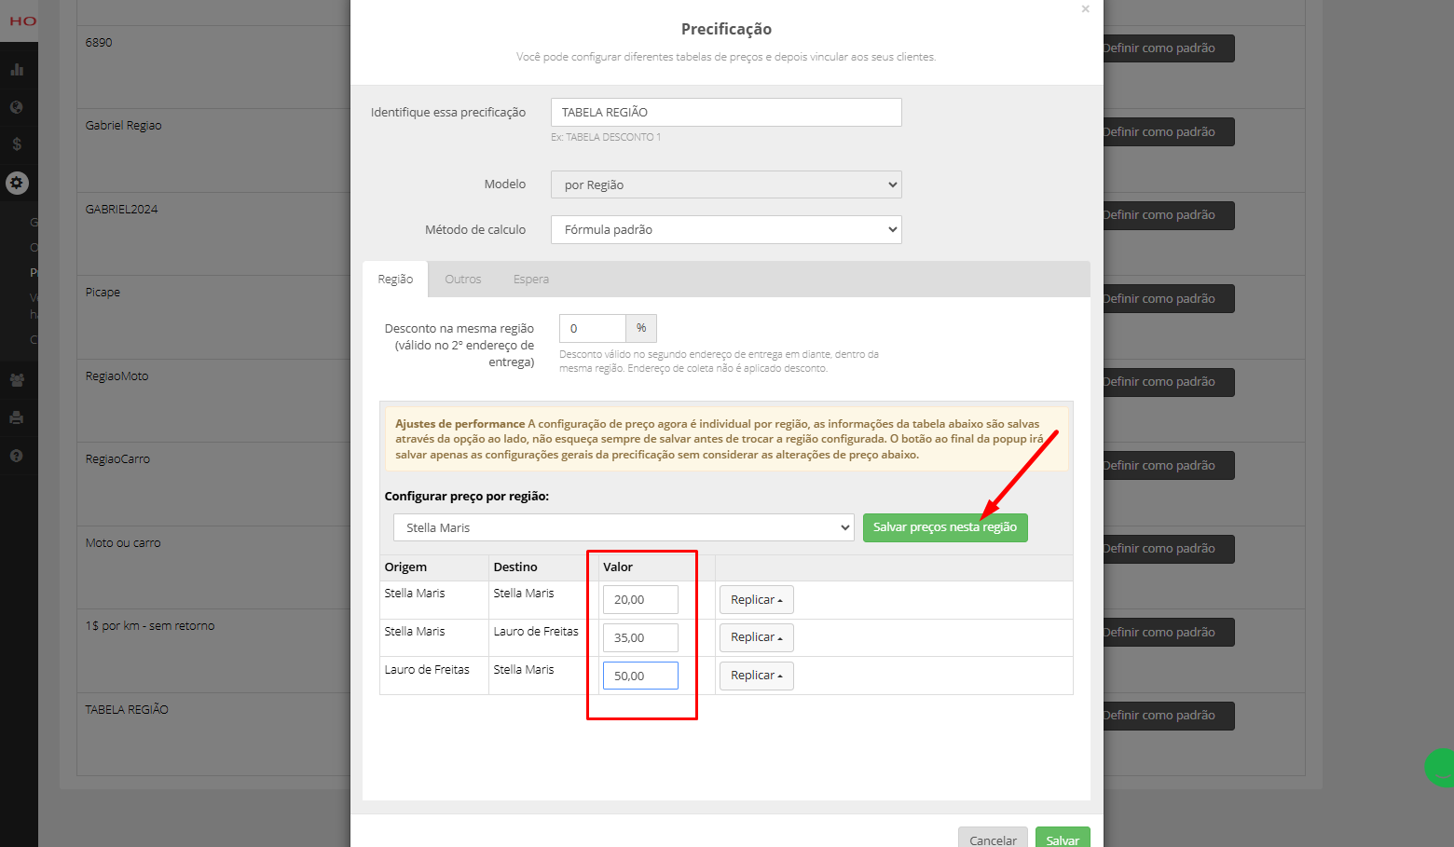This screenshot has height=847, width=1454.
Task: Switch to the Outros tab
Action: click(463, 280)
